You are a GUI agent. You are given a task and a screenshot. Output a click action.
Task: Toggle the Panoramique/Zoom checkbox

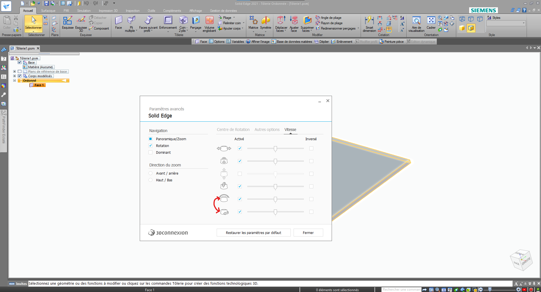[x=150, y=139]
